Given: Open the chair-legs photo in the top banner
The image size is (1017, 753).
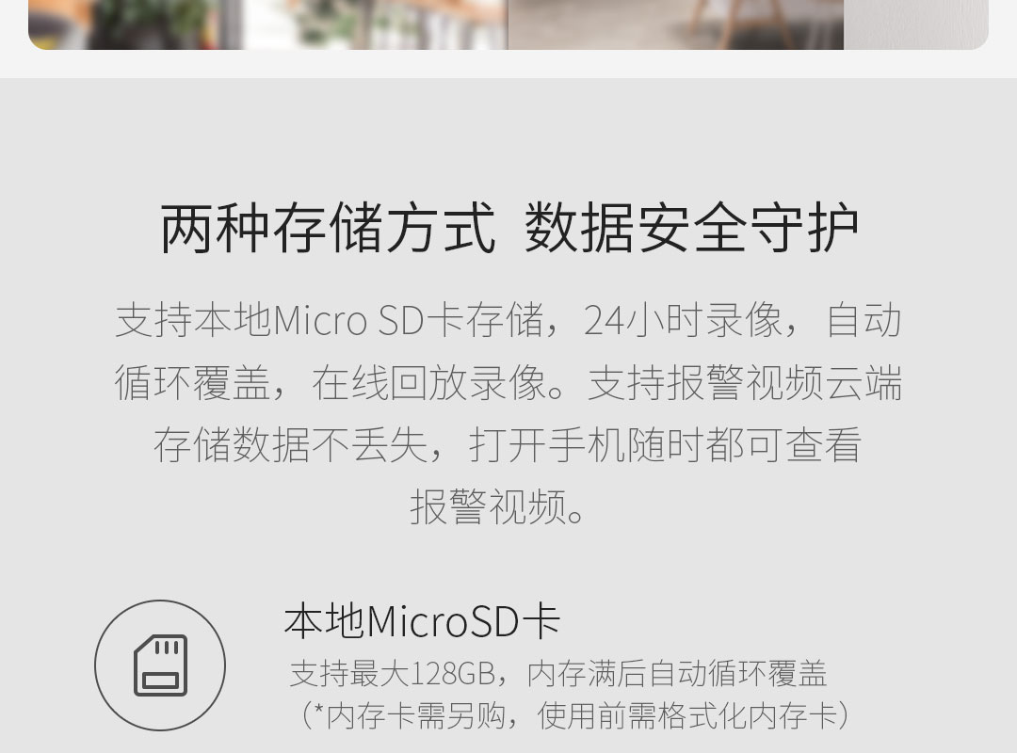Looking at the screenshot, I should [675, 24].
